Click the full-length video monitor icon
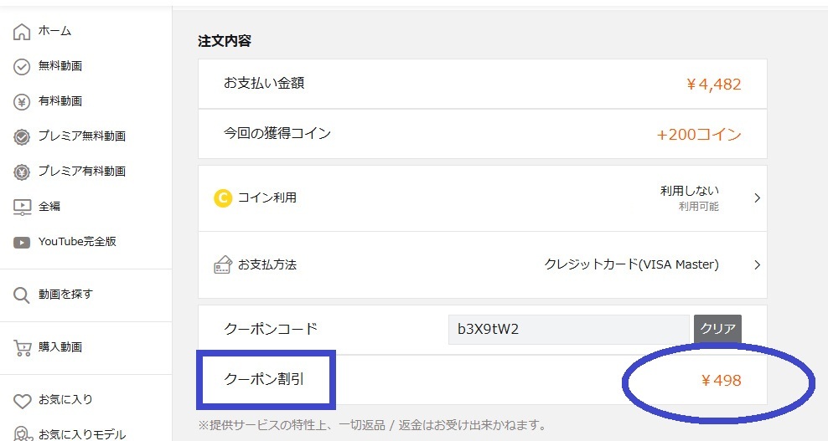Screen dimensions: 828x441 click(x=22, y=207)
